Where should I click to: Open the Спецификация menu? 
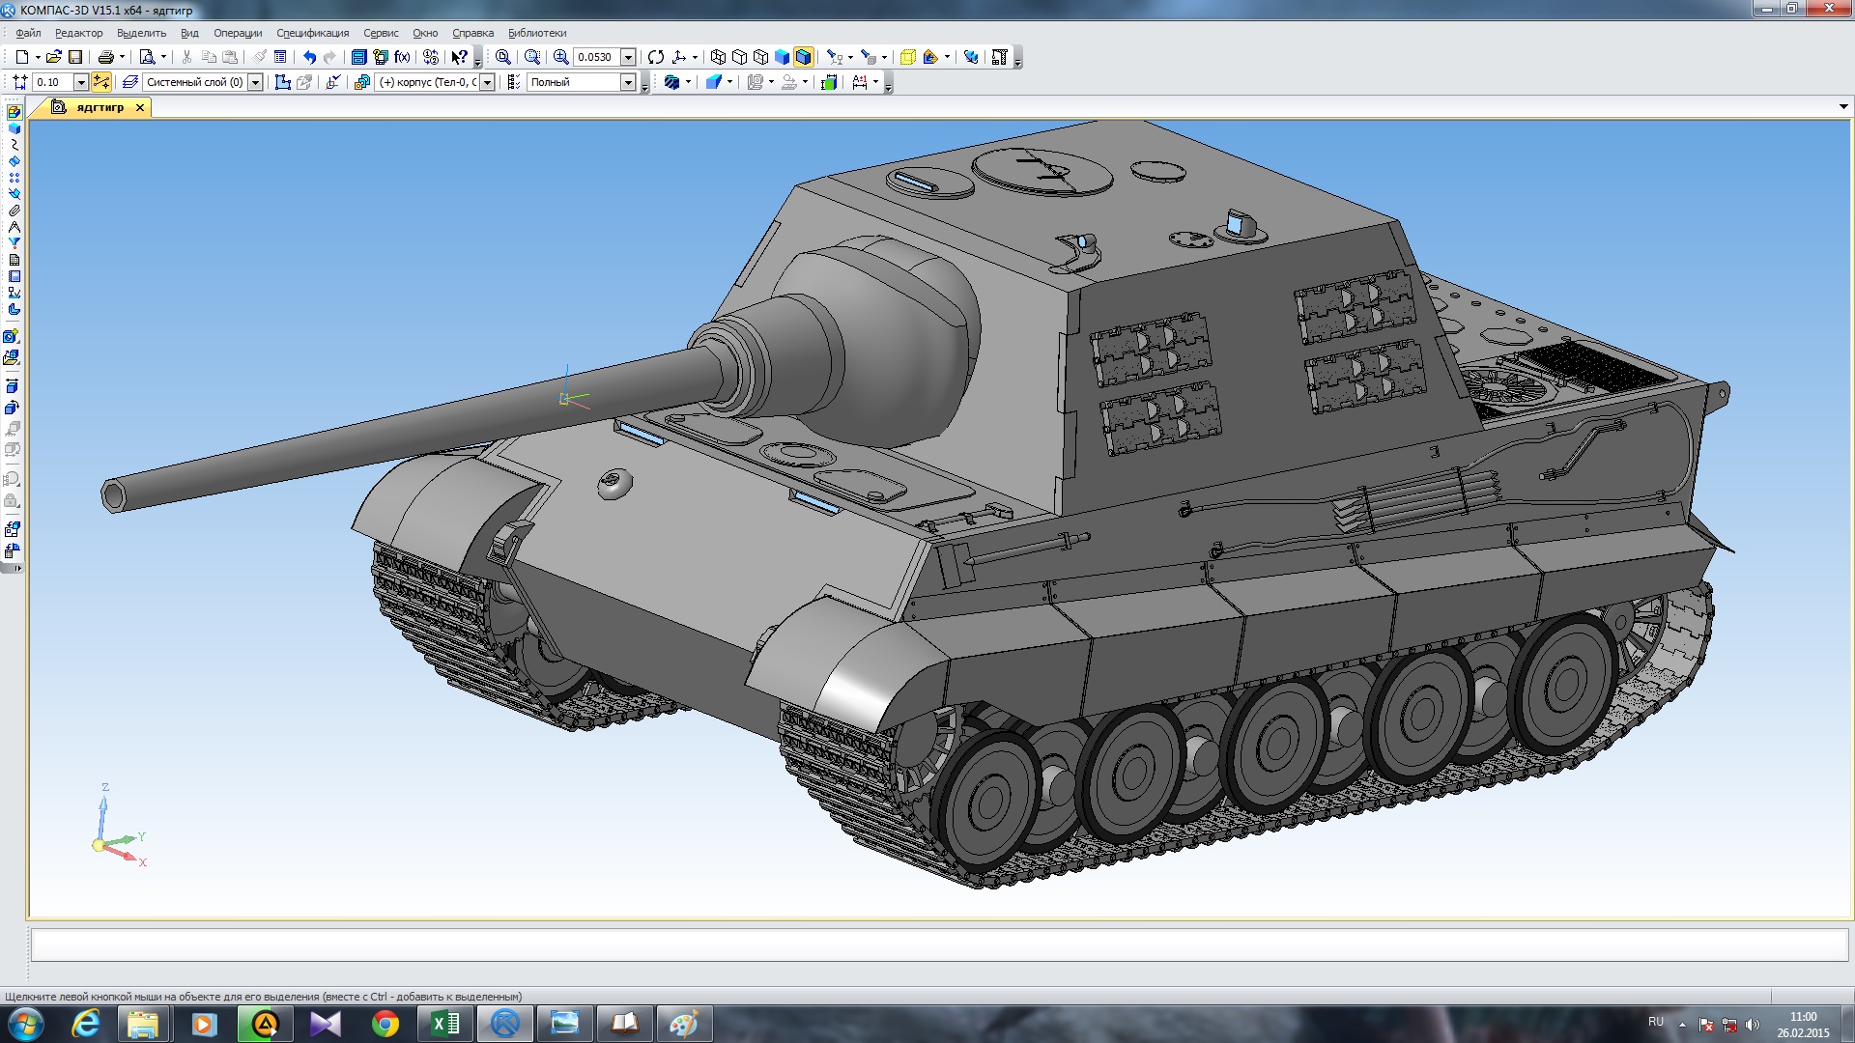click(x=311, y=32)
